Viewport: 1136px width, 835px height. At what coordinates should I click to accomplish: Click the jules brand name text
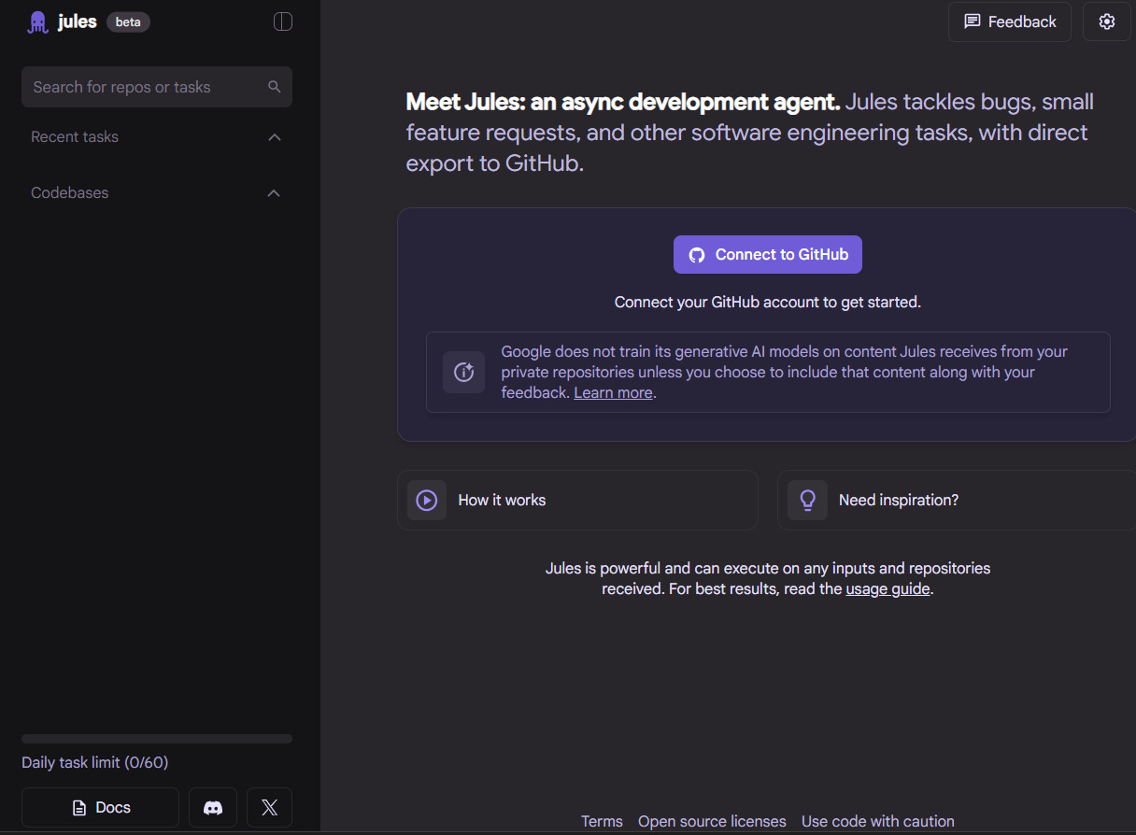(x=78, y=21)
